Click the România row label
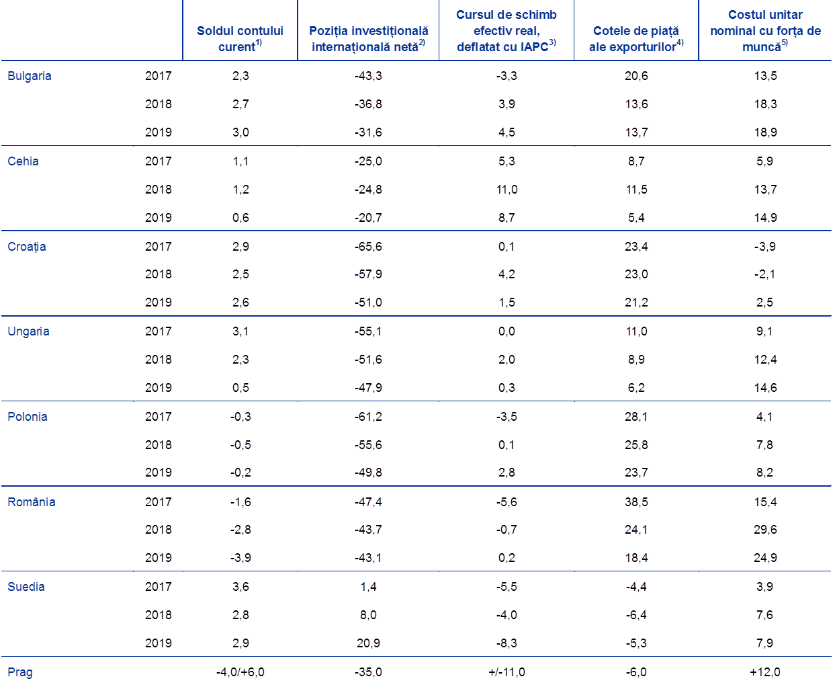Image resolution: width=833 pixels, height=689 pixels. coord(32,502)
